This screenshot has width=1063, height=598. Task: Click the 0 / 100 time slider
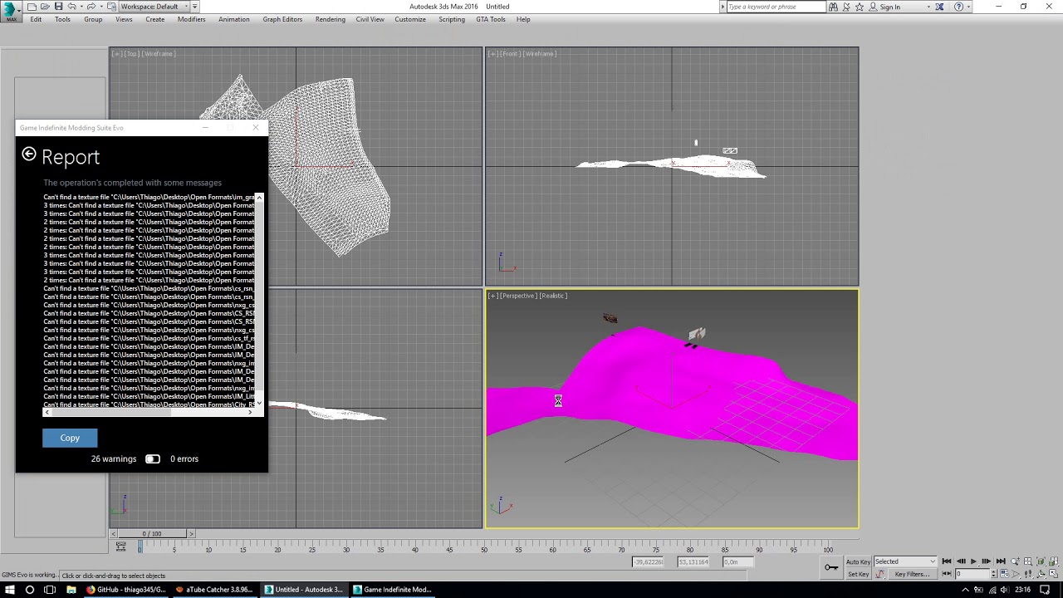(x=152, y=533)
